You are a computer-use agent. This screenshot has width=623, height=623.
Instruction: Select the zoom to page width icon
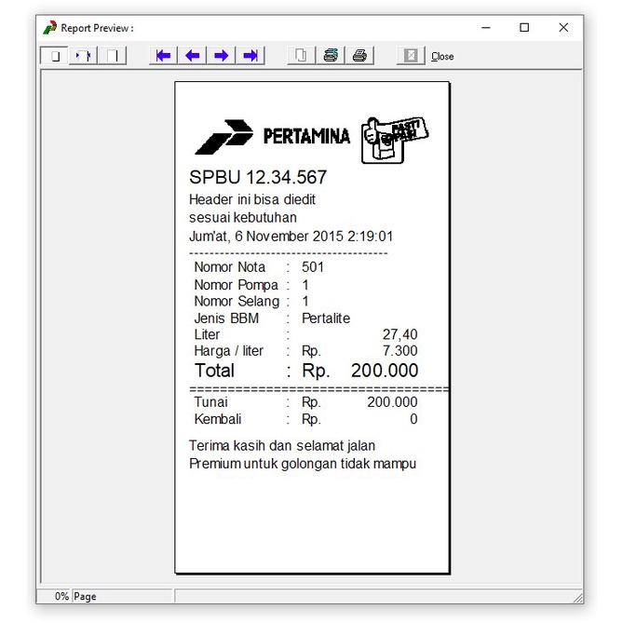coord(83,56)
